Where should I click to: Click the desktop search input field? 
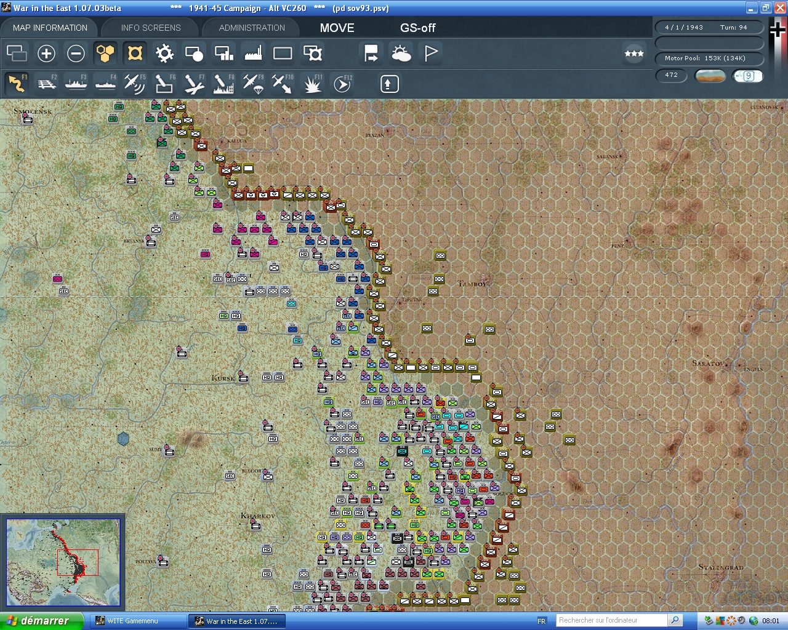click(x=612, y=620)
